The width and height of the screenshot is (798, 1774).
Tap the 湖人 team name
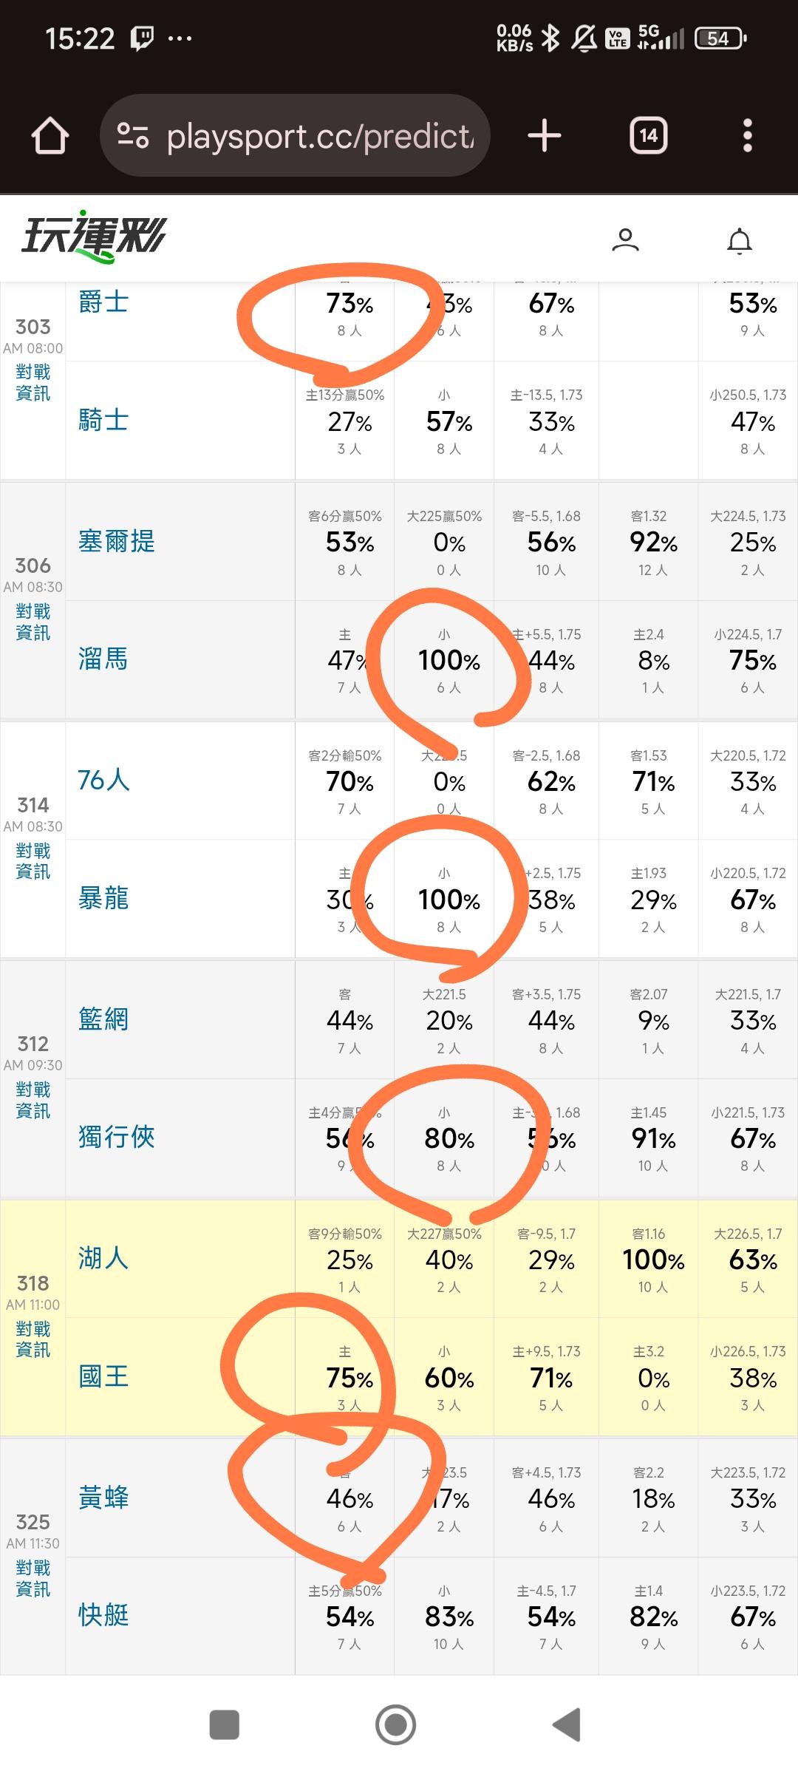(x=103, y=1257)
